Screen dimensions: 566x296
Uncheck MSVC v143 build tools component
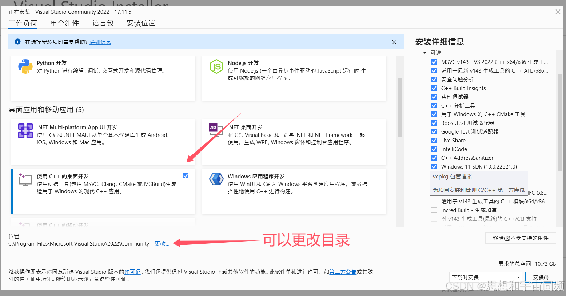click(434, 62)
